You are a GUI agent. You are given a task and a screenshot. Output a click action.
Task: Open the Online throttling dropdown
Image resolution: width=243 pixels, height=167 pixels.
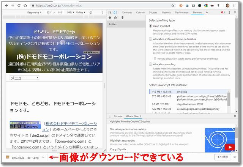80,13
